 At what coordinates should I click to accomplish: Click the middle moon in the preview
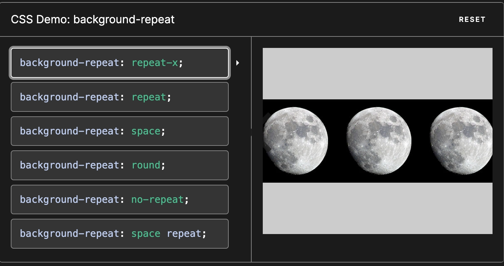click(x=379, y=141)
